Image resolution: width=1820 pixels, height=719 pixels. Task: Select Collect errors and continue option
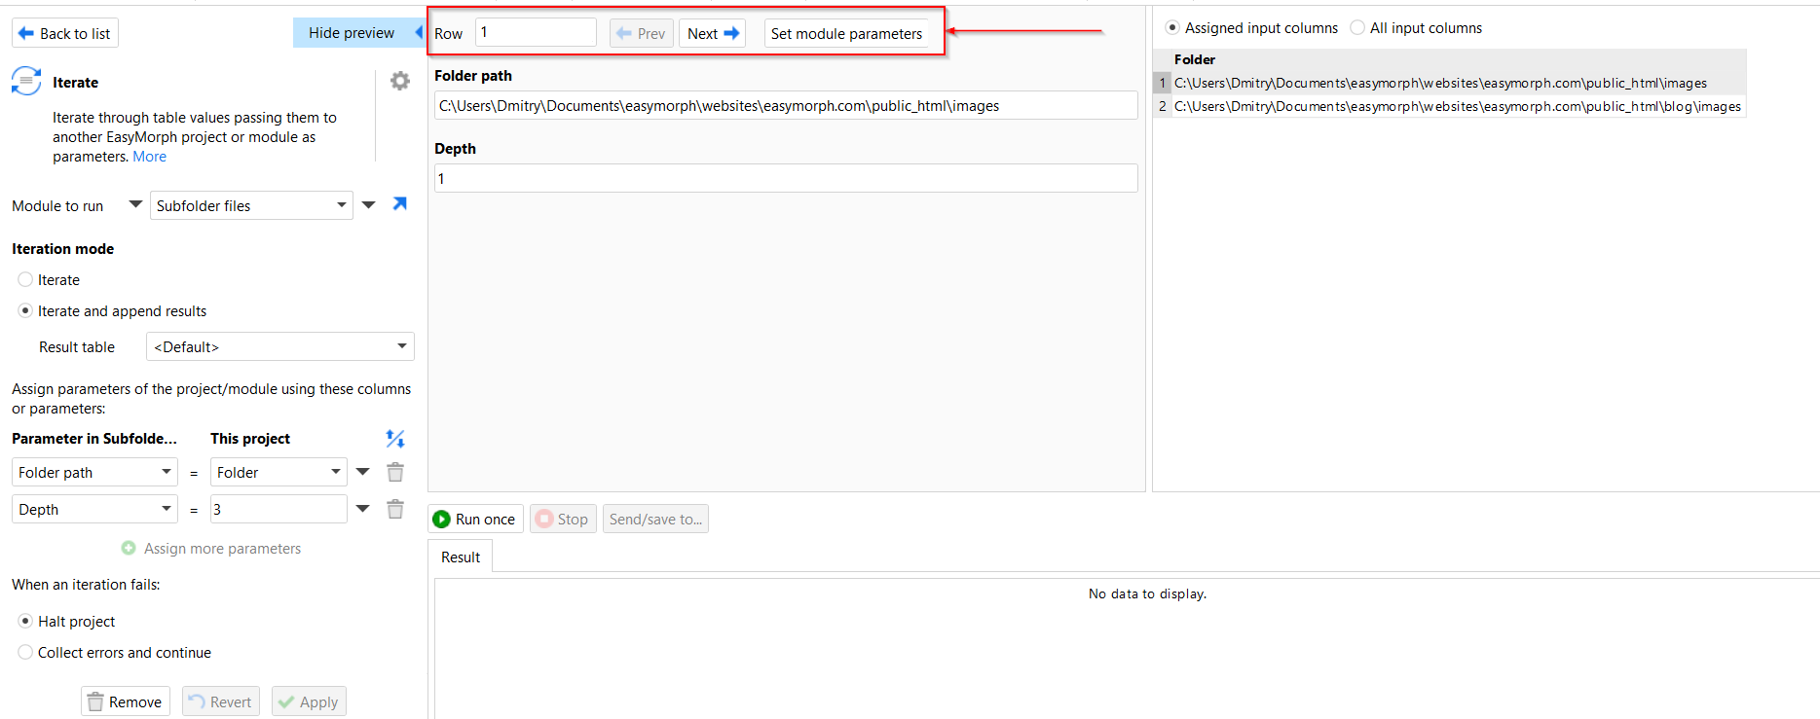(26, 653)
